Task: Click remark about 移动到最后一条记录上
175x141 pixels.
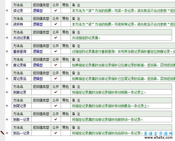Action: [110, 106]
